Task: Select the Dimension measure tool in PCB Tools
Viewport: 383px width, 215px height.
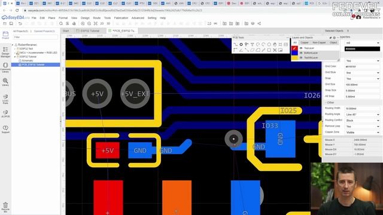Action: click(x=263, y=50)
